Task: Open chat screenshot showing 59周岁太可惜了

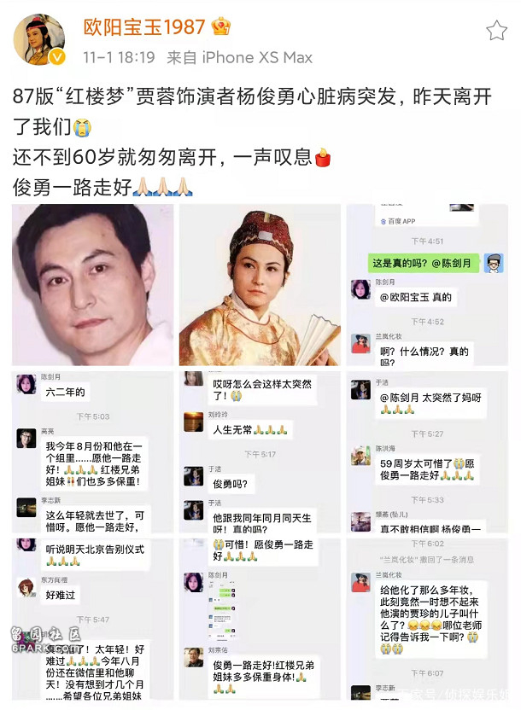Action: click(427, 452)
